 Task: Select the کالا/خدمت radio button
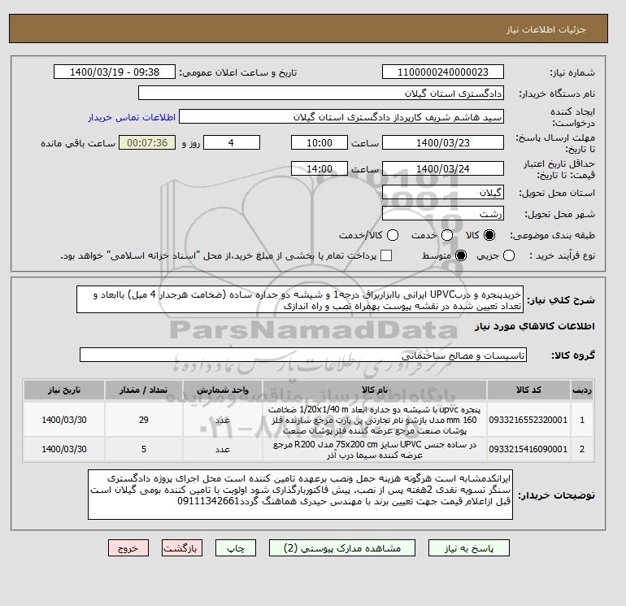(393, 235)
